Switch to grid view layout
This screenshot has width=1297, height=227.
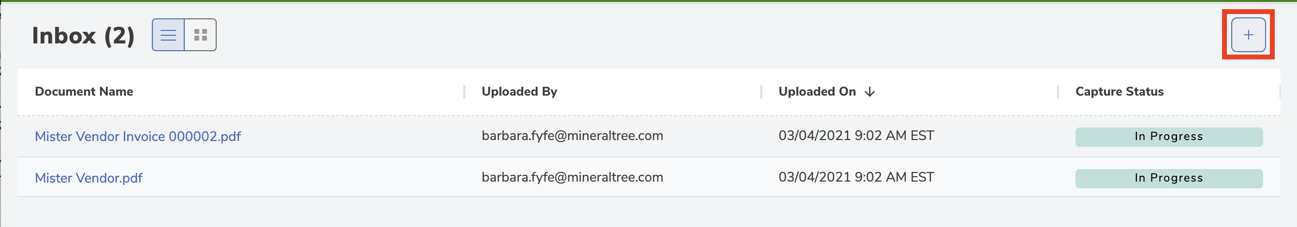pyautogui.click(x=201, y=35)
